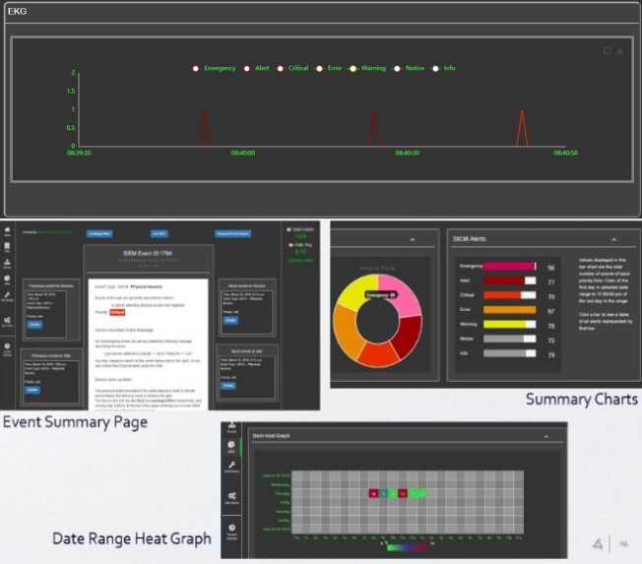
Task: Click the first red Thursday heat graph cell
Action: (x=373, y=493)
